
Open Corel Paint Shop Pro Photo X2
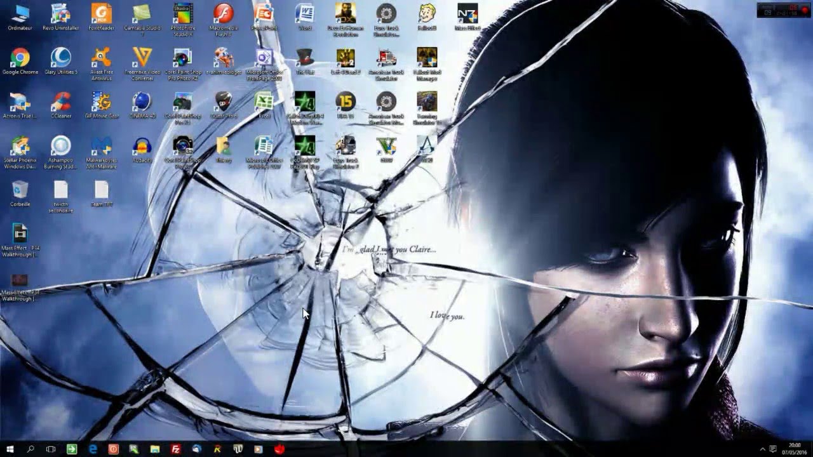click(183, 64)
